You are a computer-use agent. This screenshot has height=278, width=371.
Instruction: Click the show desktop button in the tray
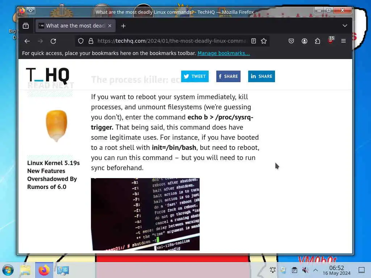[x=362, y=270]
